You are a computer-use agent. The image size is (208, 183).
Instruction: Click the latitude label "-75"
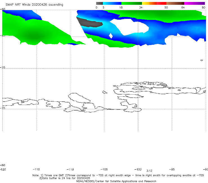pyautogui.click(x=3, y=108)
